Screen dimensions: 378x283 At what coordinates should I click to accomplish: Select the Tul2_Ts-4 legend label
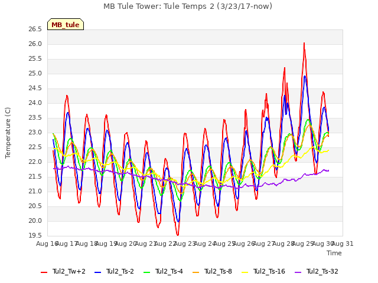coord(169,271)
